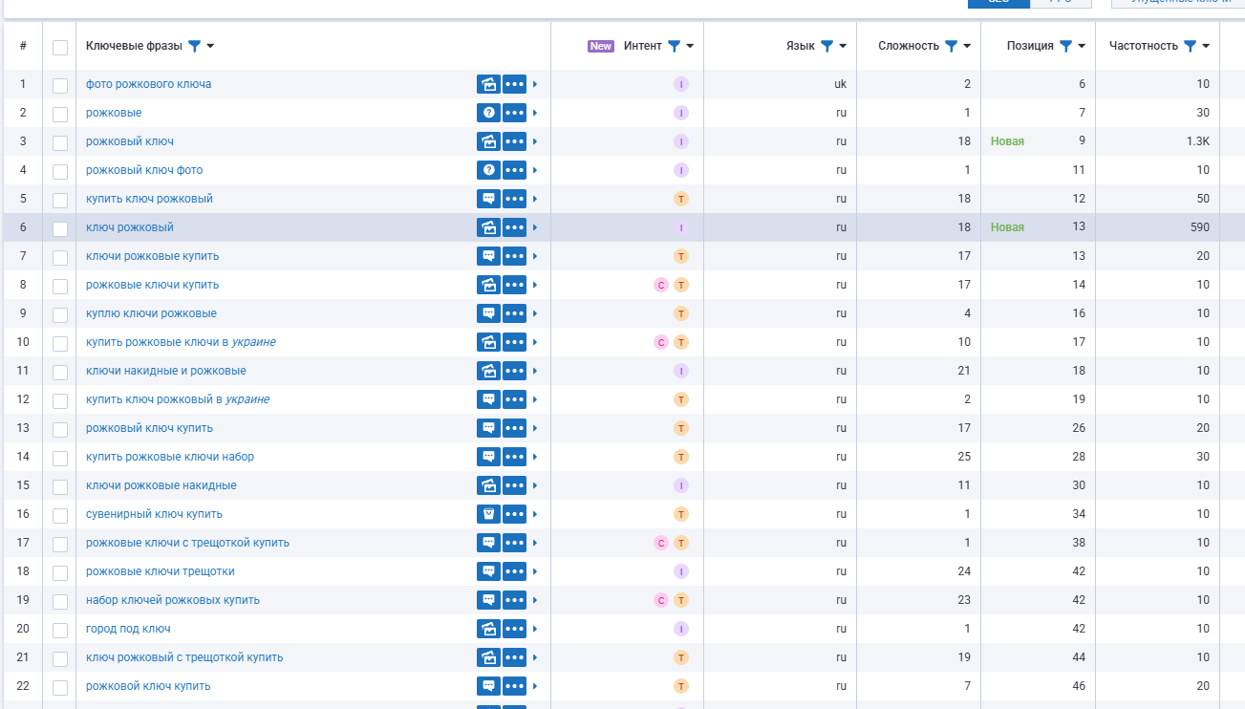Expand arrow for 'рожковый ключ фото' row
1245x709 pixels.
tap(535, 170)
